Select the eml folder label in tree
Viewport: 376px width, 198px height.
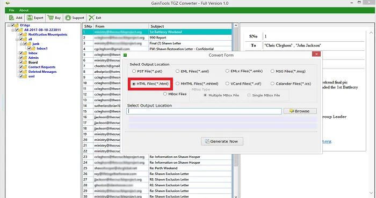[31, 77]
